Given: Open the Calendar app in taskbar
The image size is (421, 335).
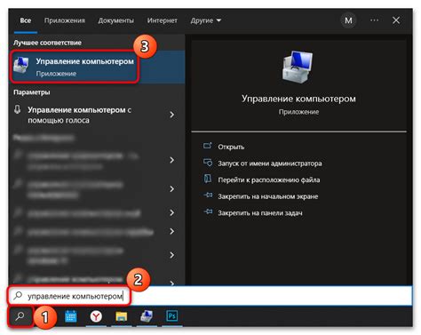Looking at the screenshot, I should [x=71, y=316].
